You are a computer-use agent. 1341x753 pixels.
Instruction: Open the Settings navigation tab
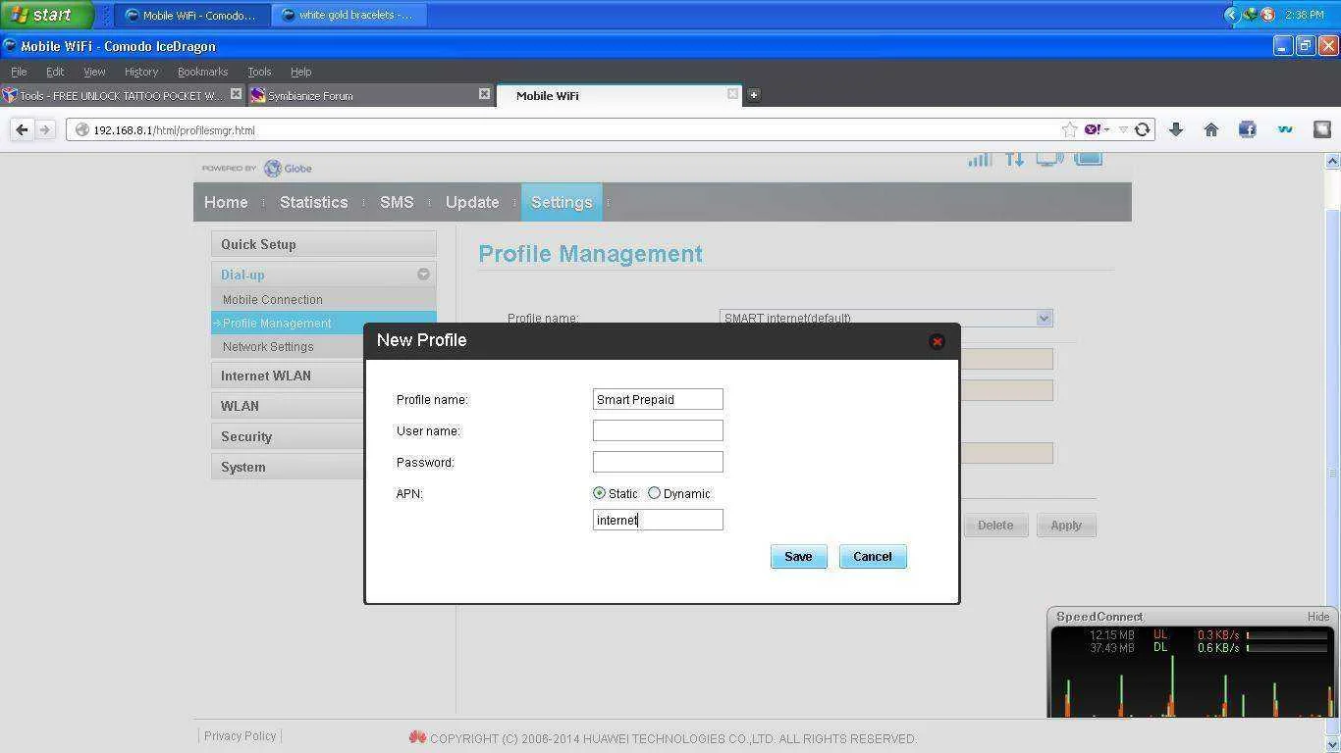(x=562, y=202)
